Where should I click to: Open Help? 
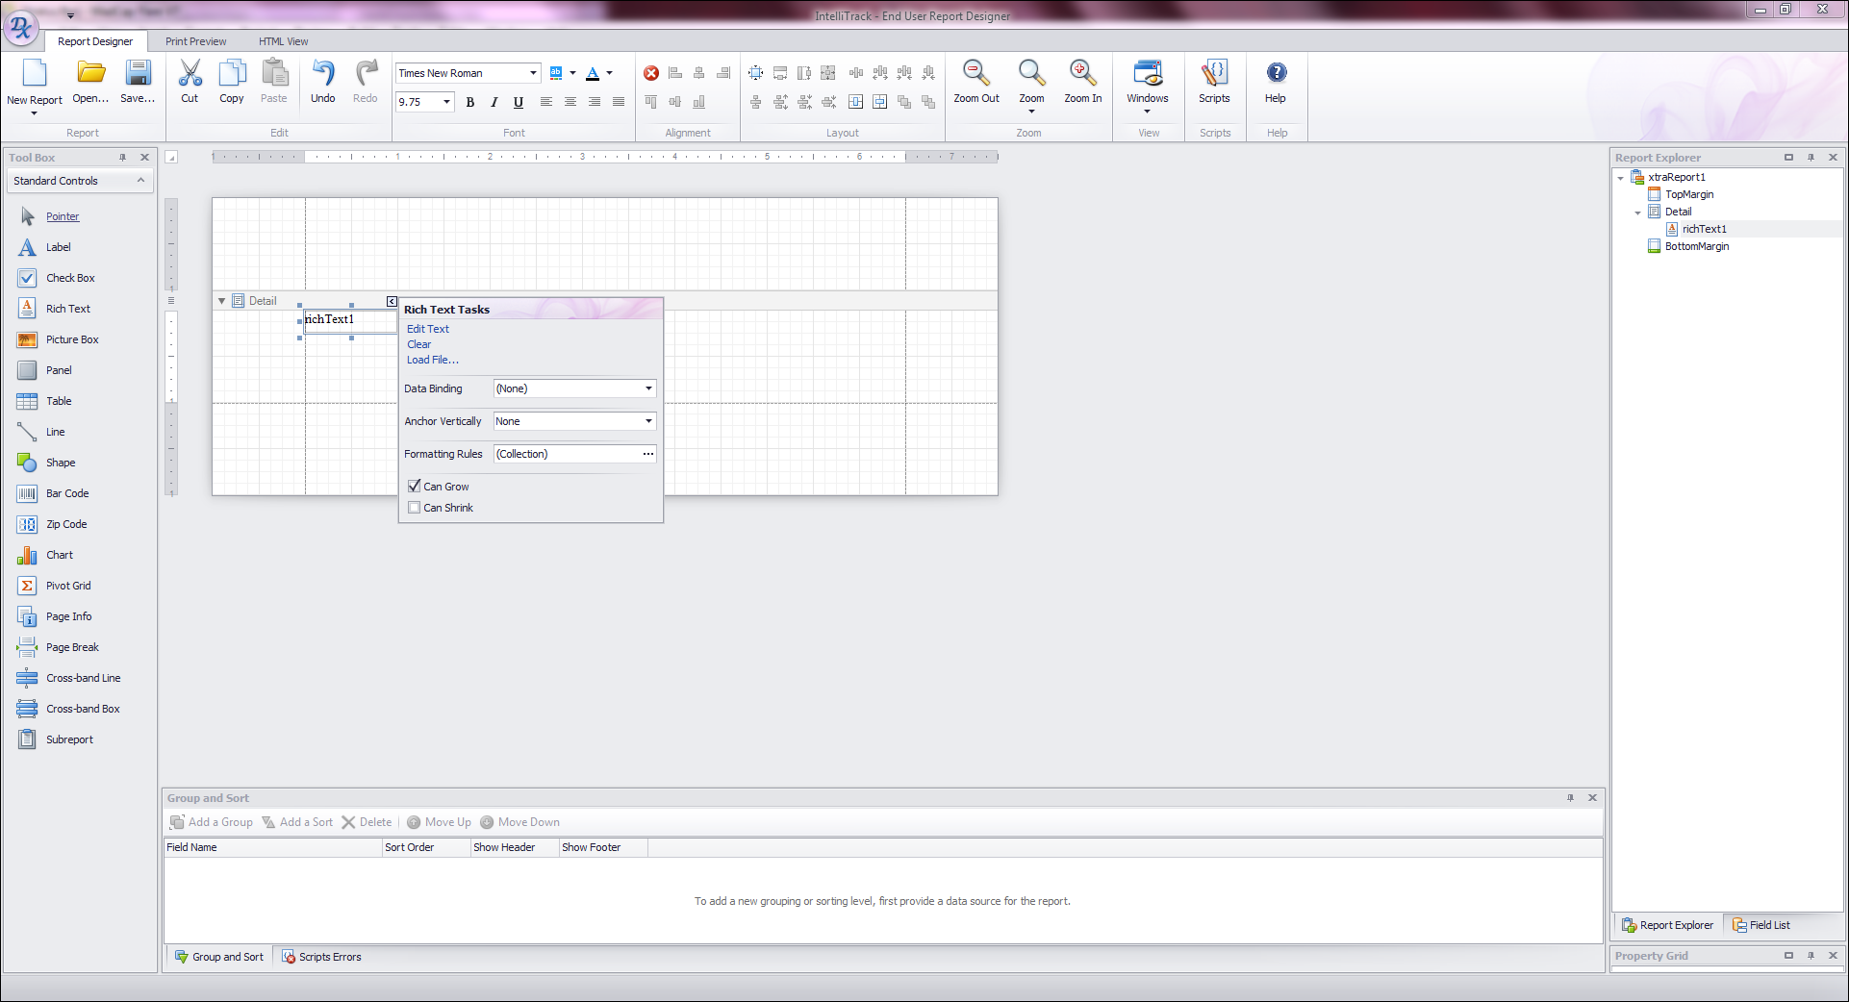[1276, 81]
